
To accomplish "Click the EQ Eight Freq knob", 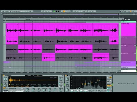I will [67, 79].
